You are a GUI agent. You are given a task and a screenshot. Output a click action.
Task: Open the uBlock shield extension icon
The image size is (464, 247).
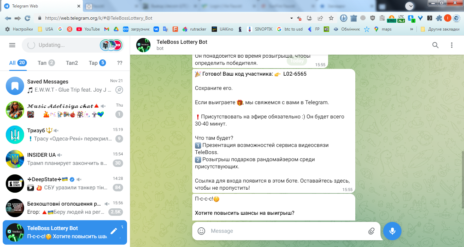[373, 18]
